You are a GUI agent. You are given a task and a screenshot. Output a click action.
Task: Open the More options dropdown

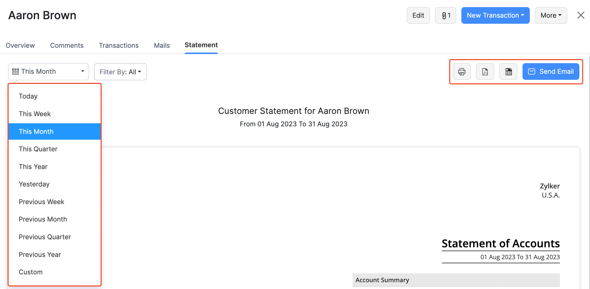551,15
